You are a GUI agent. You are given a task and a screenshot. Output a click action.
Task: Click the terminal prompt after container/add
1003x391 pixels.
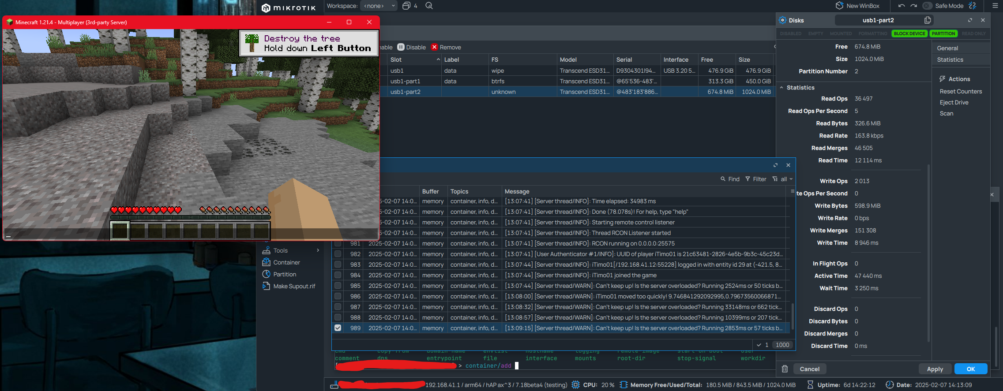tap(517, 365)
